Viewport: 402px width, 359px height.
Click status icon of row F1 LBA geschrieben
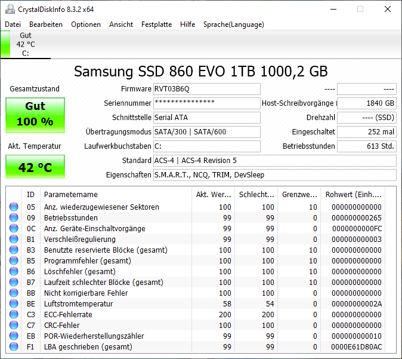(14, 346)
